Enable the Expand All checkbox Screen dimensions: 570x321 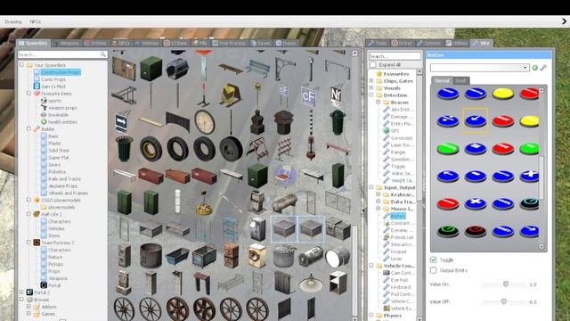tap(372, 65)
